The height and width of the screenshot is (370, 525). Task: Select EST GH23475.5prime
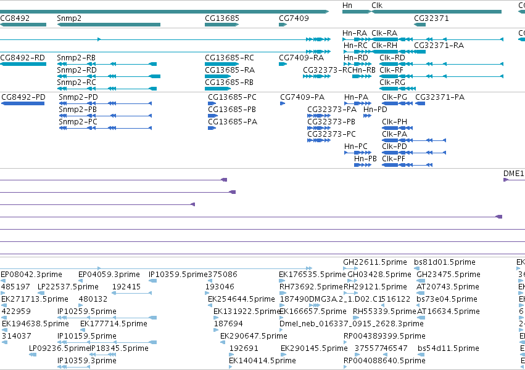(x=449, y=275)
